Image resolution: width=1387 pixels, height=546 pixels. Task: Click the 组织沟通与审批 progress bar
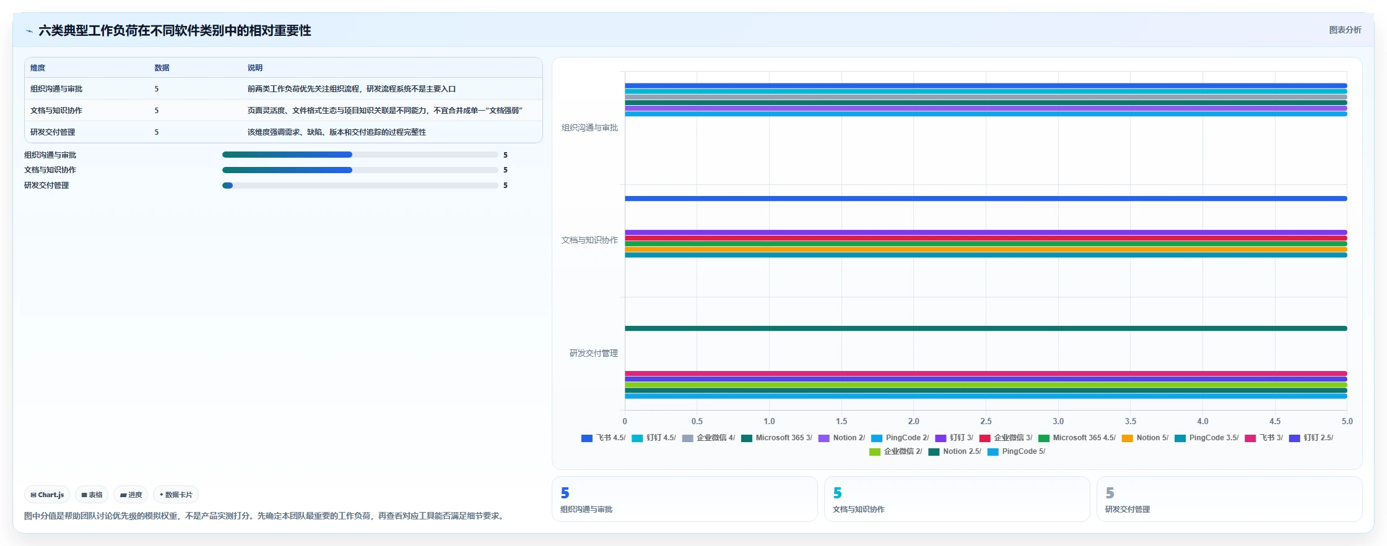point(360,155)
